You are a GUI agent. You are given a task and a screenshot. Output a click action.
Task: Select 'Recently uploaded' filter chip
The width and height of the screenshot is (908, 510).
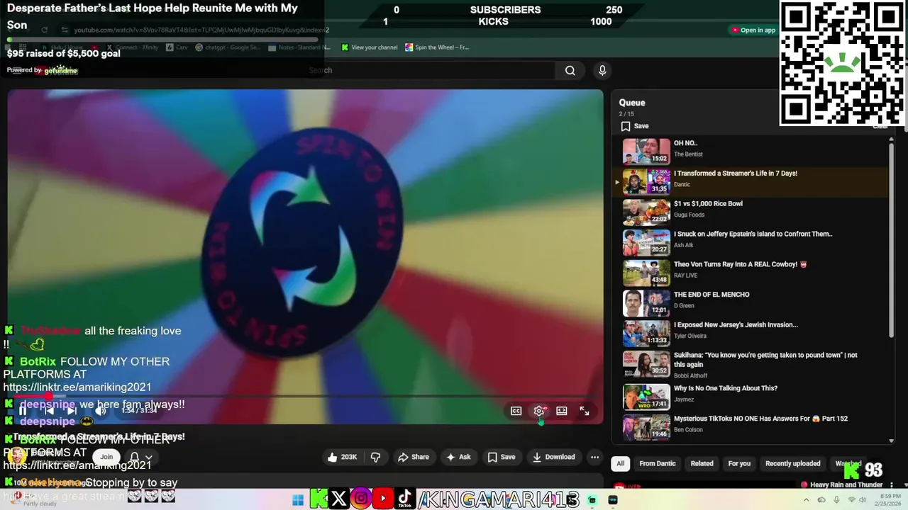pyautogui.click(x=792, y=463)
